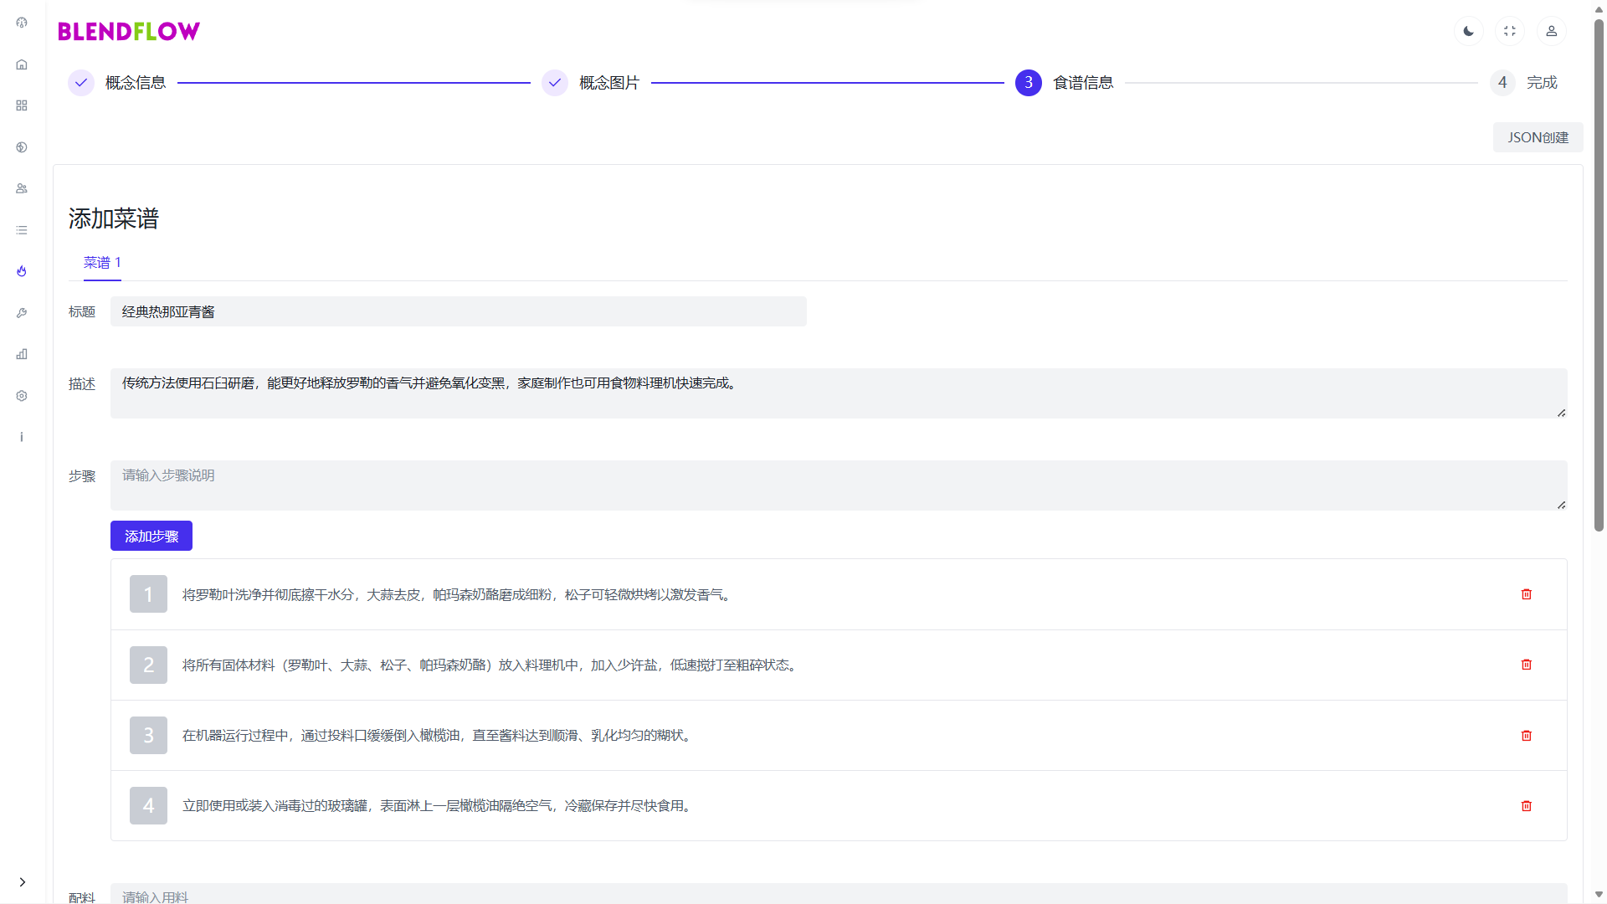Go to the home icon in sidebar

coord(22,64)
